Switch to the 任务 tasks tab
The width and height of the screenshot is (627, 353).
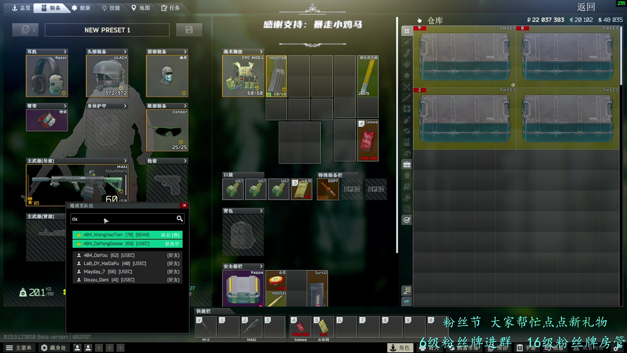click(170, 8)
